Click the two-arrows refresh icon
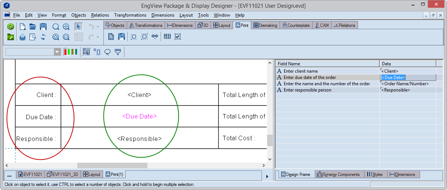The width and height of the screenshot is (447, 190). coord(43,37)
